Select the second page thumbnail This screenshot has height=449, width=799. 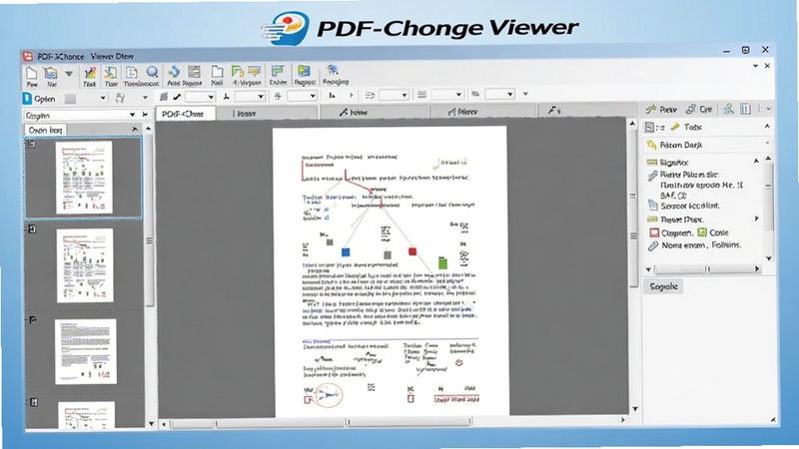point(85,265)
